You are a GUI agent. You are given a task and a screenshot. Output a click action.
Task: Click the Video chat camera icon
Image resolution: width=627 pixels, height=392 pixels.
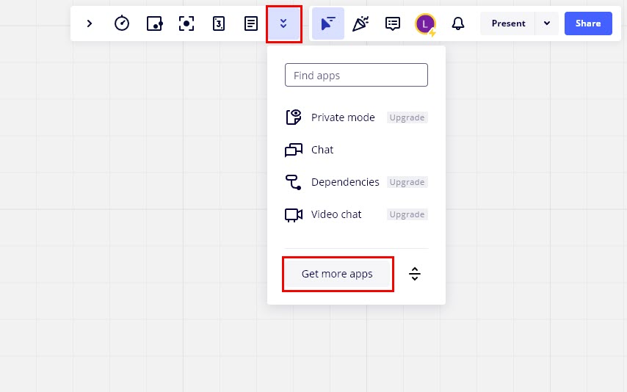click(x=294, y=215)
